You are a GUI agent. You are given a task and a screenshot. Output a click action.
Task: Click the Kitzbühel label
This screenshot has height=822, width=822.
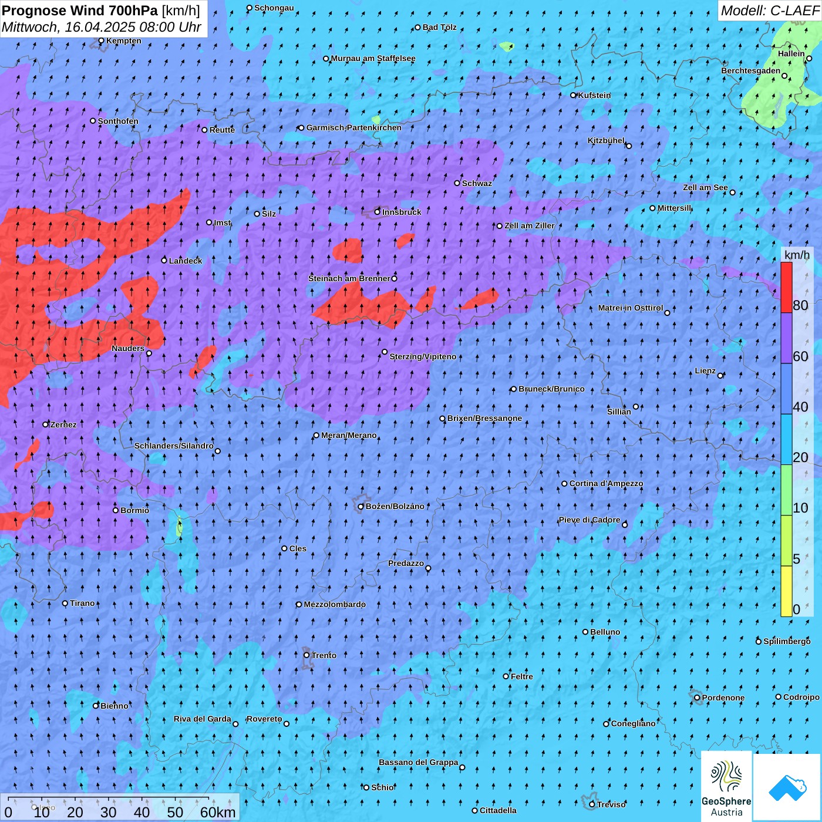click(606, 140)
